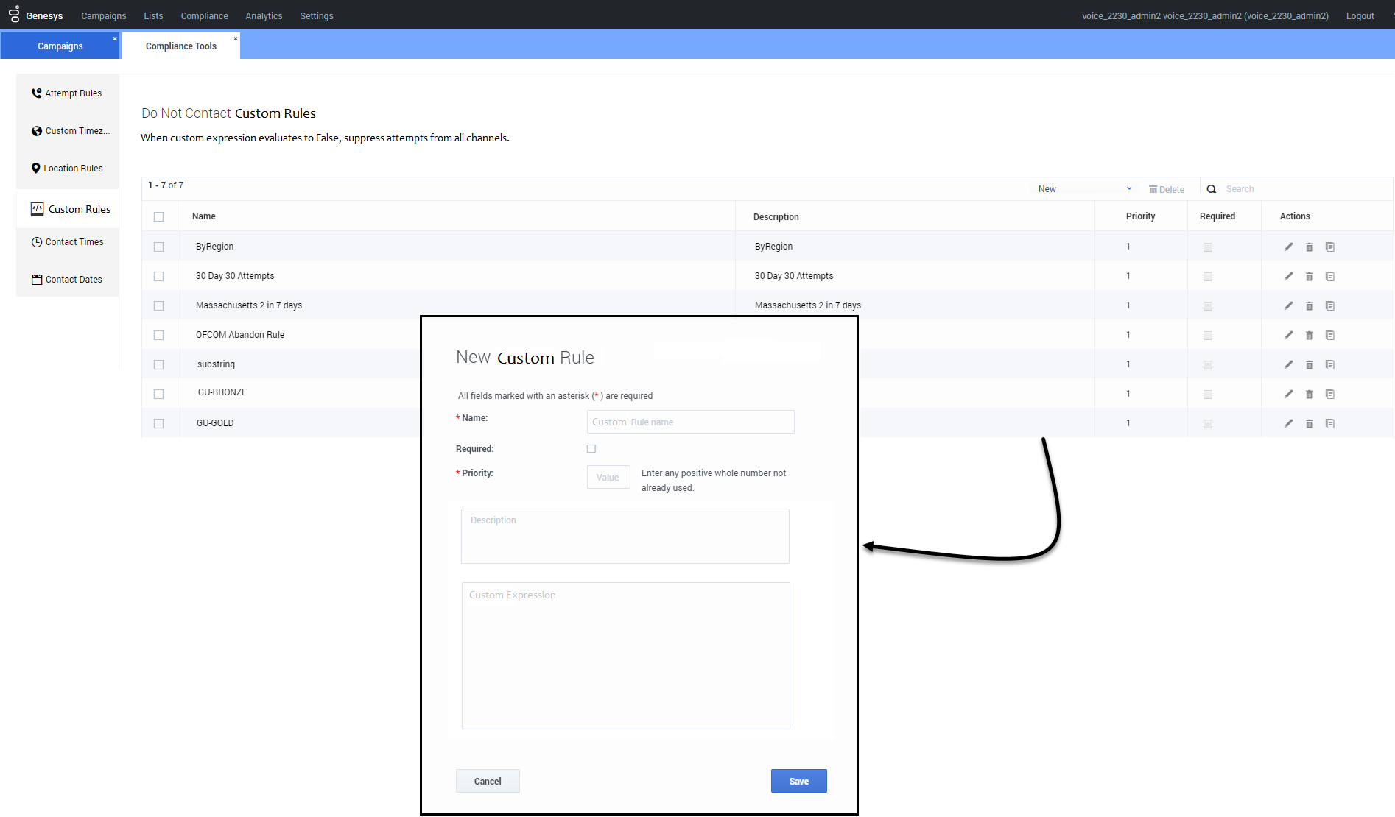
Task: Click the search magnifier icon
Action: [1211, 189]
